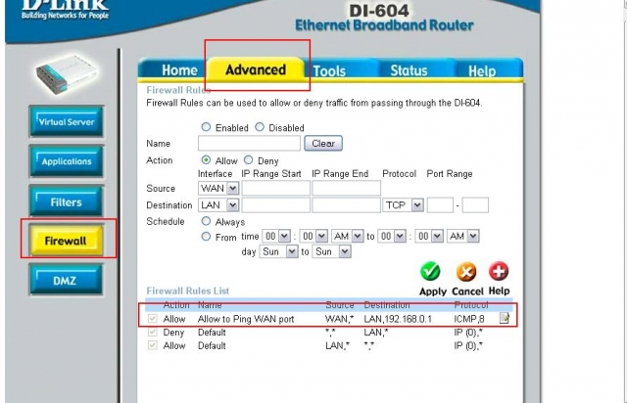
Task: Toggle checkbox for Deny Default rule
Action: [152, 332]
